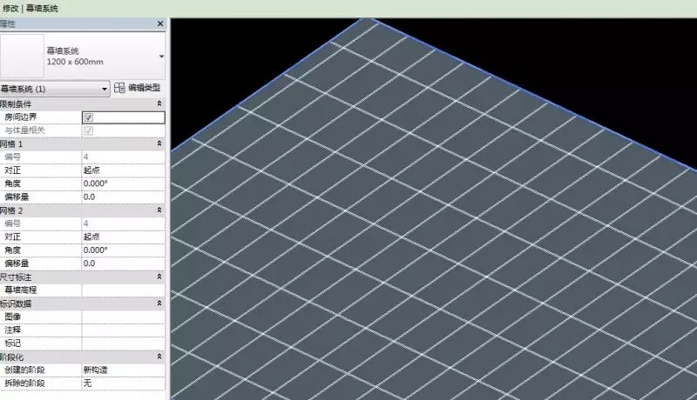Click the 房间边界 property label

point(20,117)
